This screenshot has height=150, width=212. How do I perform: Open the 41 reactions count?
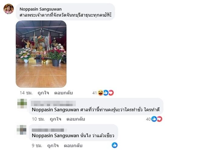(x=94, y=93)
